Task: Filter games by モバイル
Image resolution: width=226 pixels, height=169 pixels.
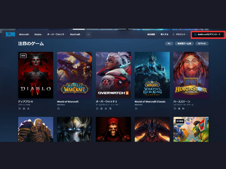Action: 202,44
